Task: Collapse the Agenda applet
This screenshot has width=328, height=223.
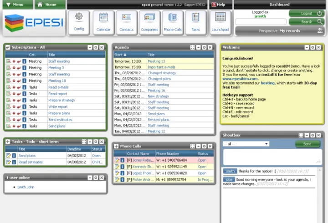Action: click(x=198, y=47)
